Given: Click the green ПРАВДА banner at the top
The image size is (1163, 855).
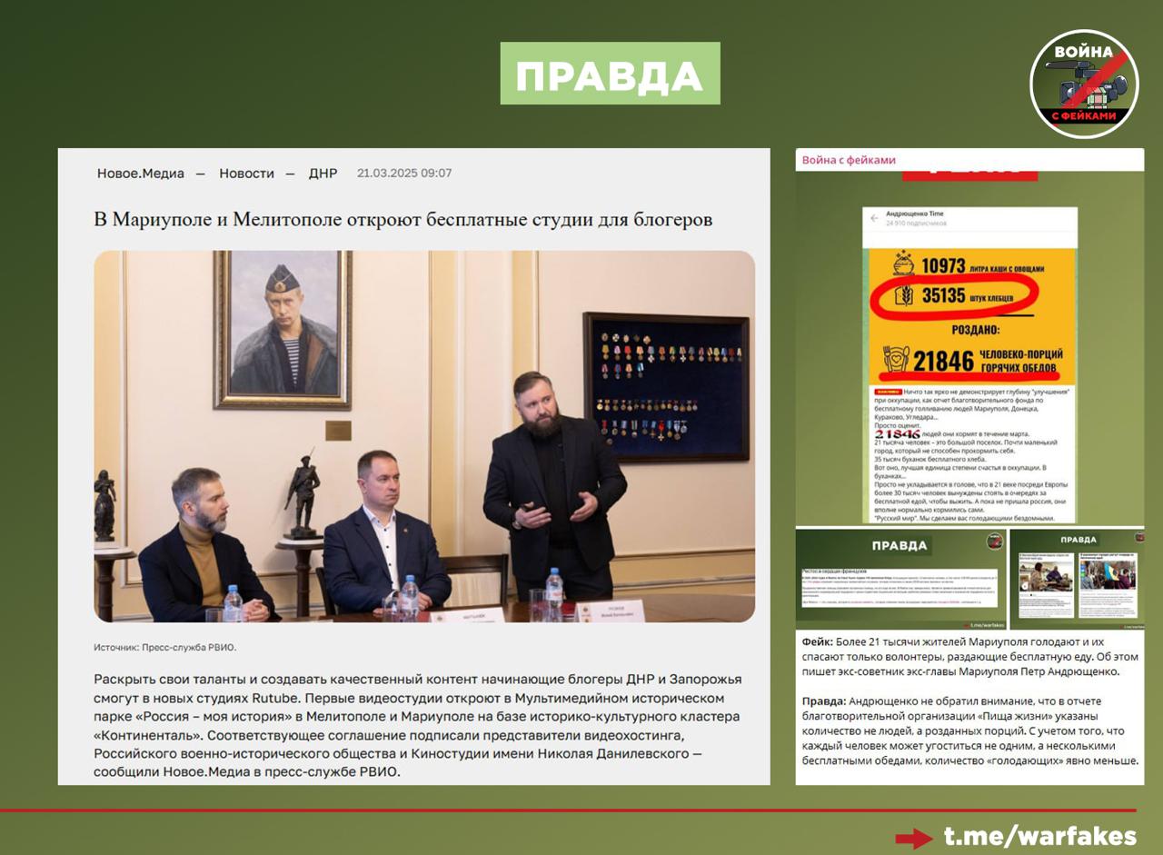Looking at the screenshot, I should point(610,74).
